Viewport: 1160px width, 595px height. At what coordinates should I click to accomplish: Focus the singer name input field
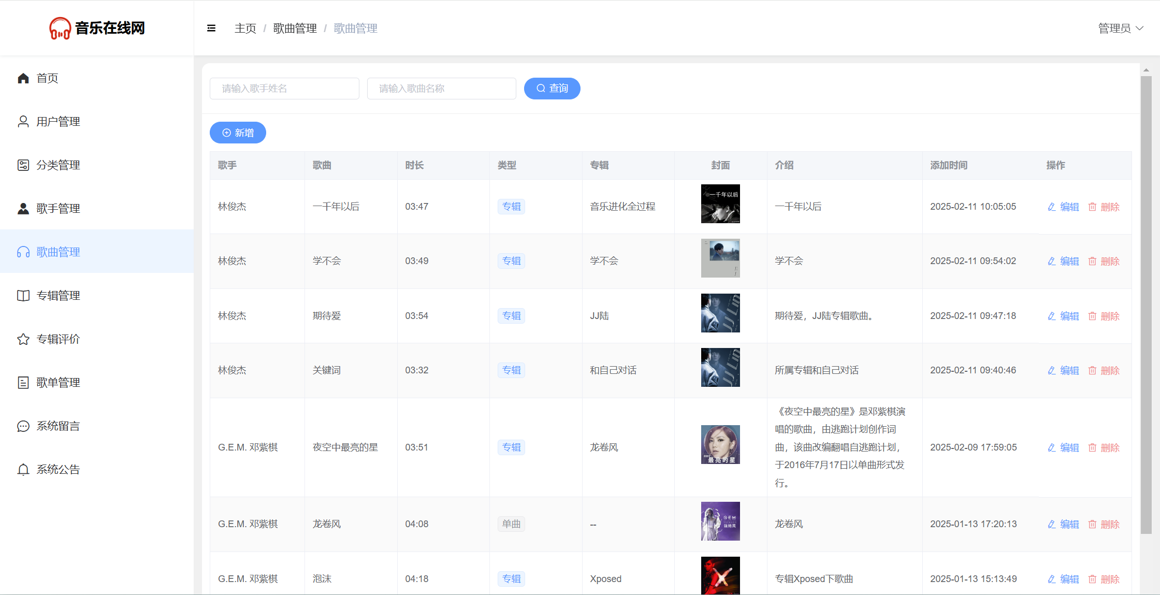[284, 89]
